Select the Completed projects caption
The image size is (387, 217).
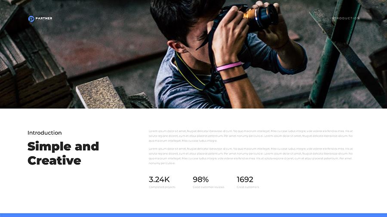point(162,187)
